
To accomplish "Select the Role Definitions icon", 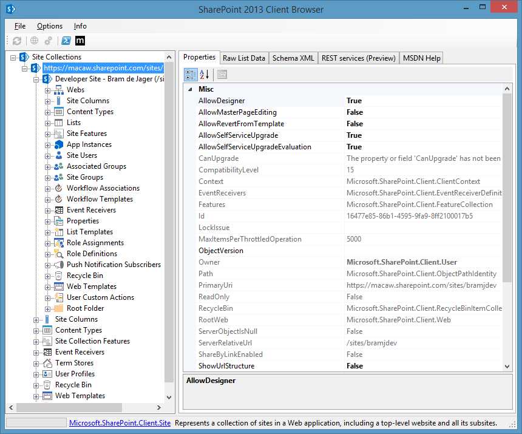I will (59, 254).
